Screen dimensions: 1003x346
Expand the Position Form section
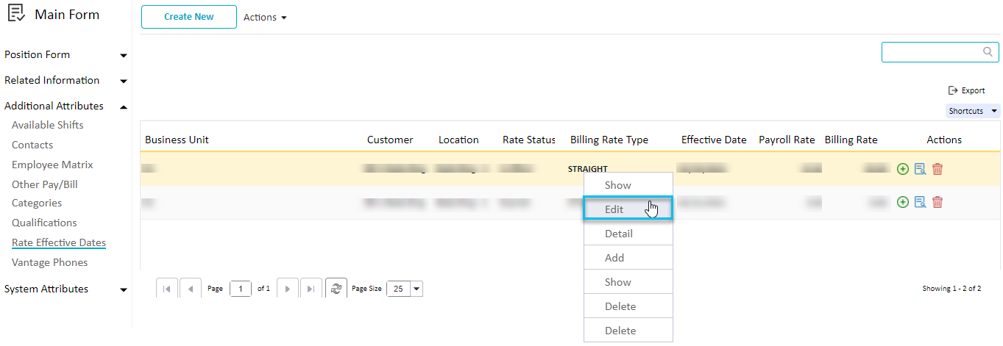(x=124, y=56)
